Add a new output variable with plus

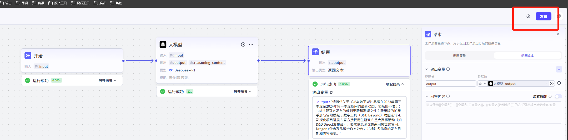(559, 69)
